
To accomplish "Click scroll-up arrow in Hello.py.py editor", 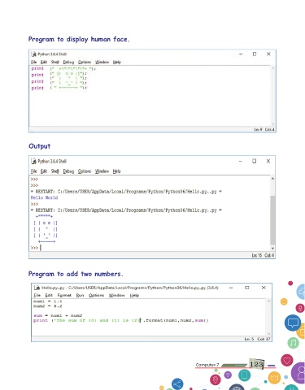I will (268, 301).
